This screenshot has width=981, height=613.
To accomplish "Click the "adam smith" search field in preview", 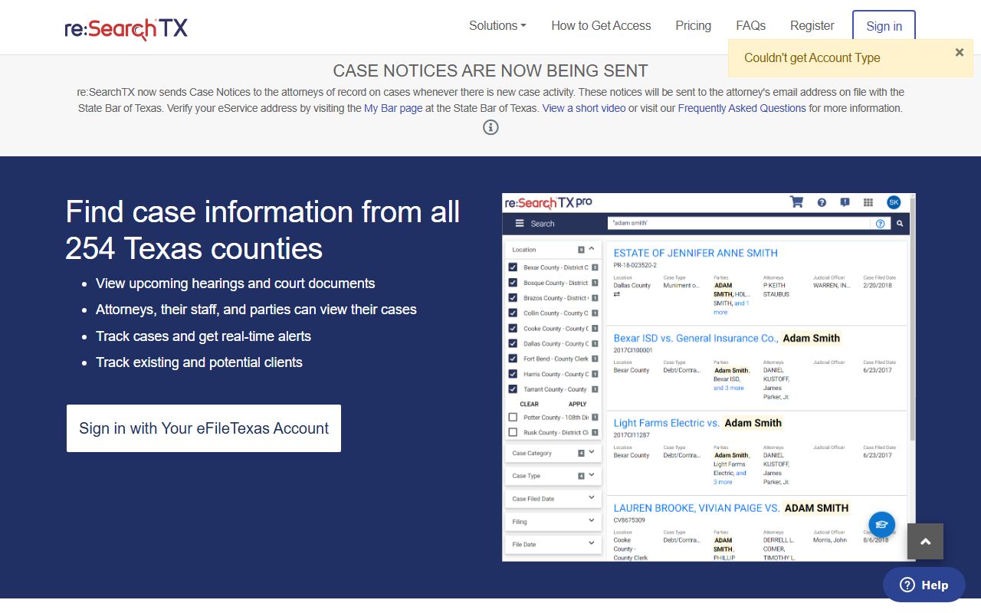I will point(740,224).
